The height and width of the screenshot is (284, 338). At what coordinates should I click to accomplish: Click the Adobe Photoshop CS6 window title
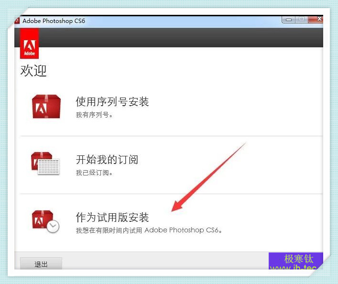point(54,21)
